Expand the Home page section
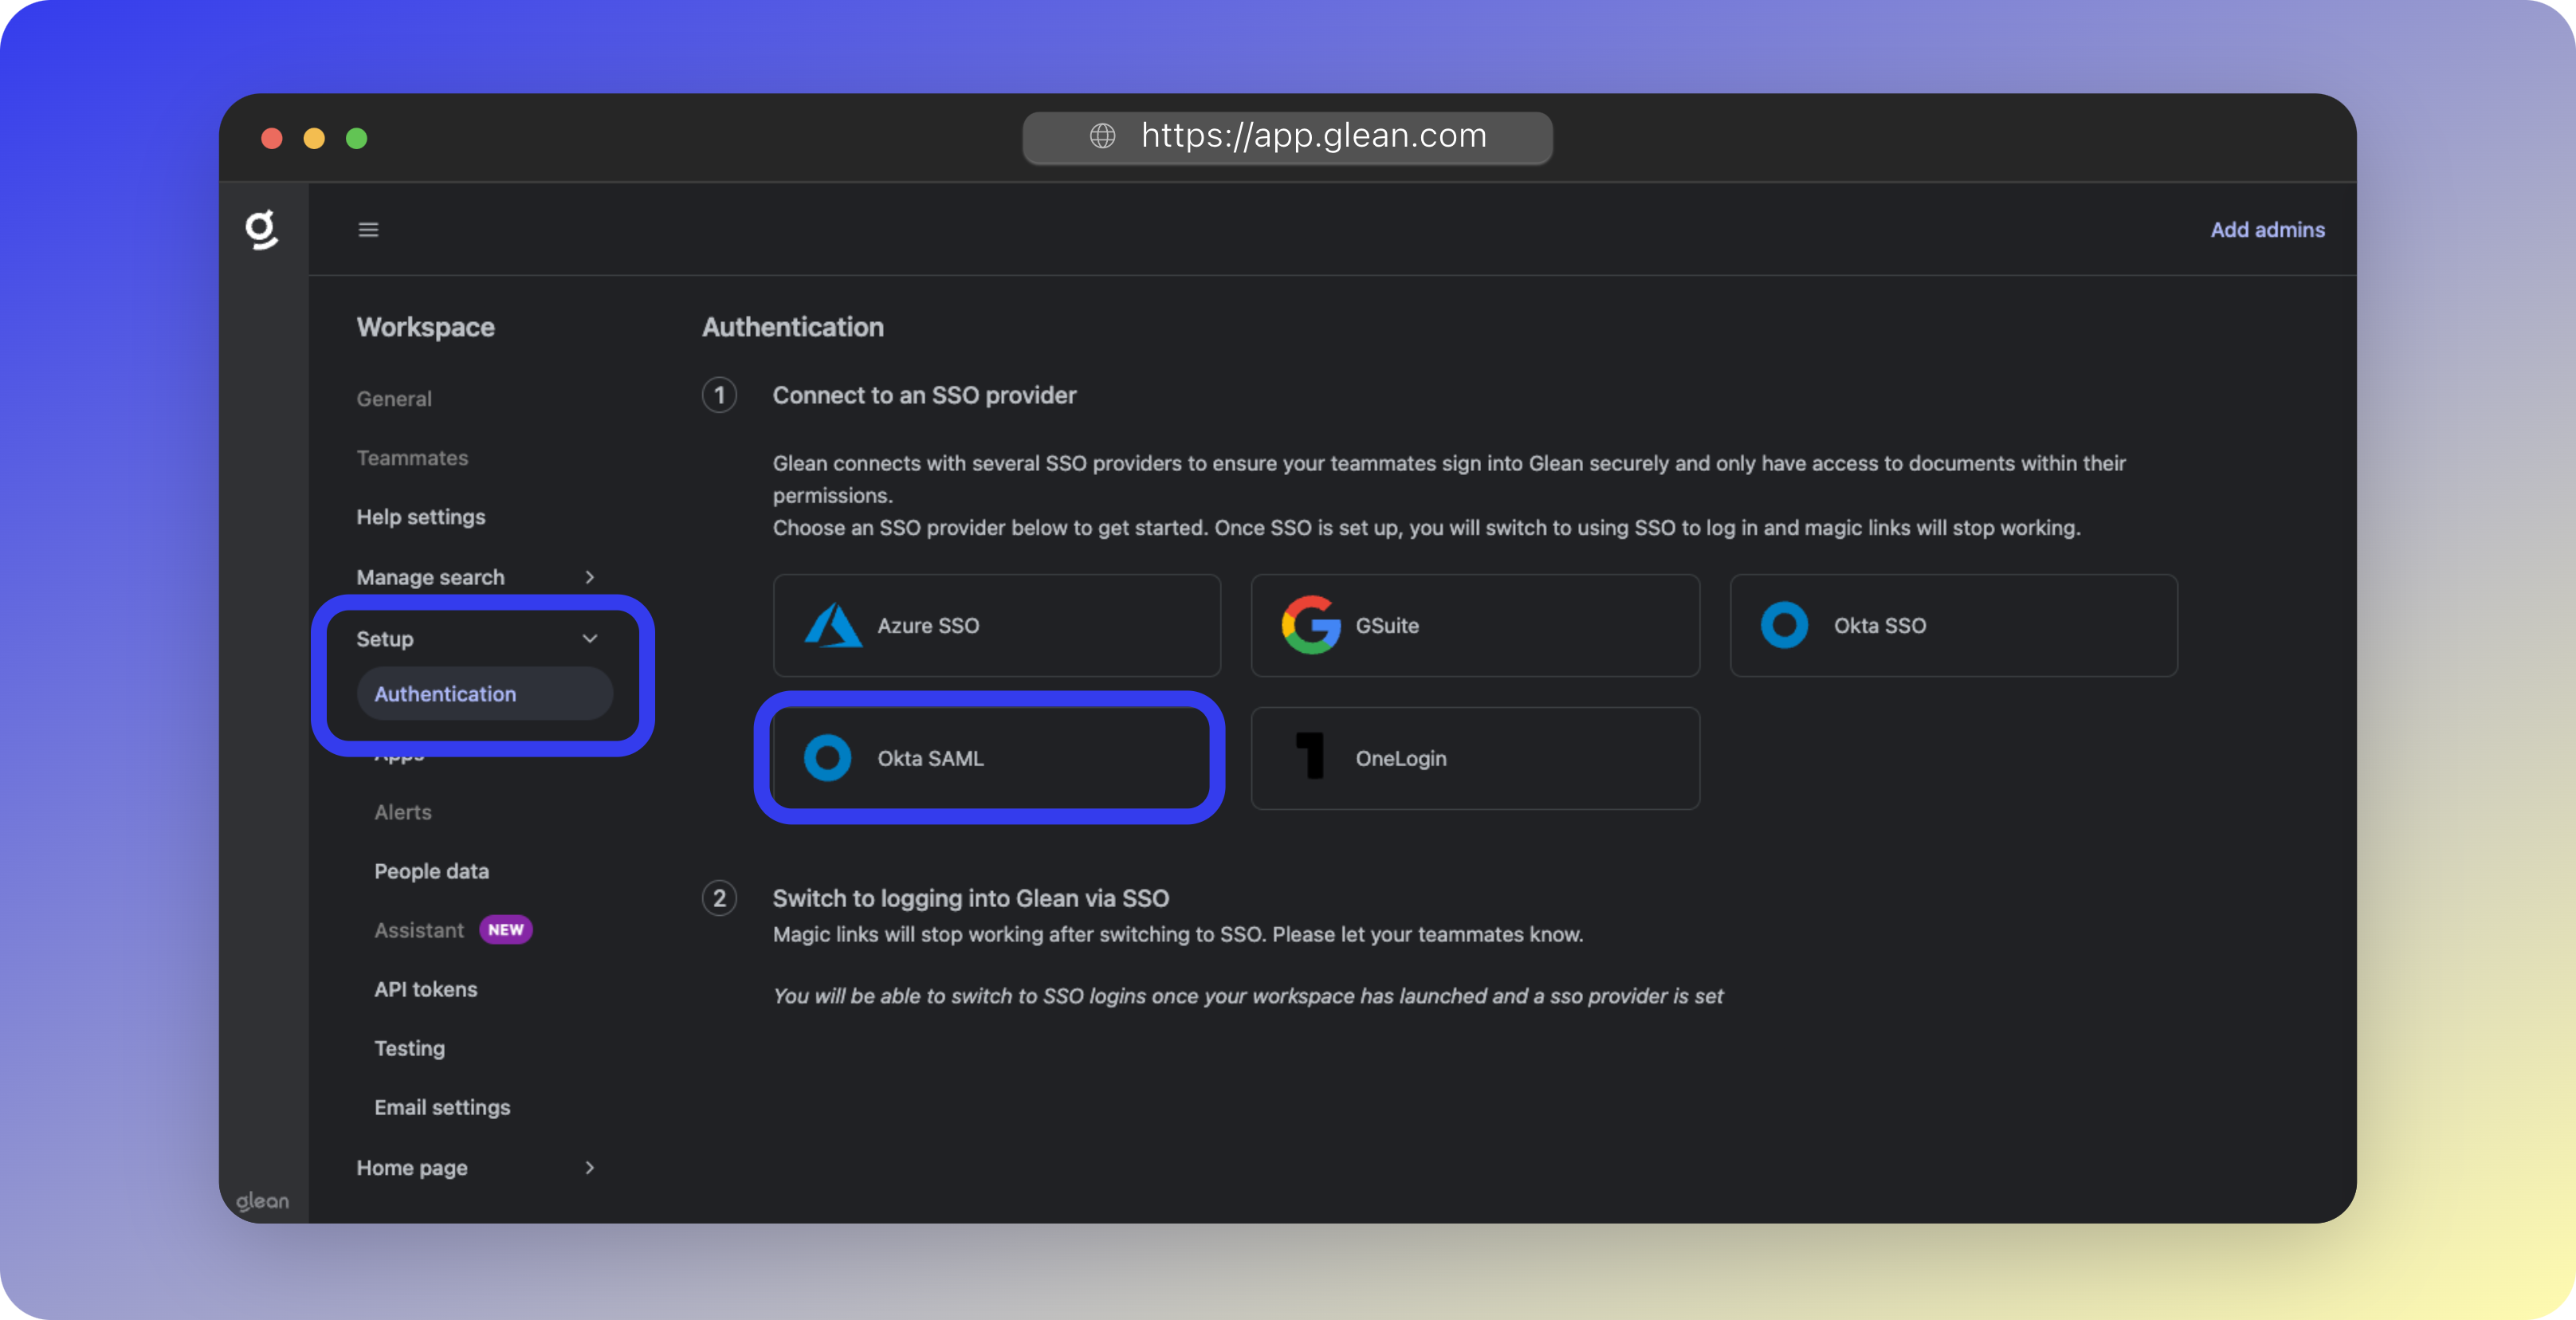This screenshot has width=2576, height=1320. click(x=589, y=1168)
